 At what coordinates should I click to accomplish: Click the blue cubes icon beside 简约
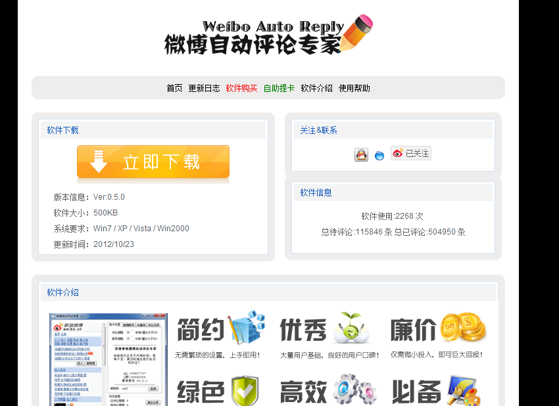click(x=247, y=328)
